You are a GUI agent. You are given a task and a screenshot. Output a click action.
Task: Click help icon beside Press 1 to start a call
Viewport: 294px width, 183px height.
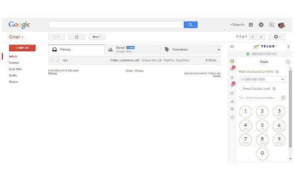[274, 88]
